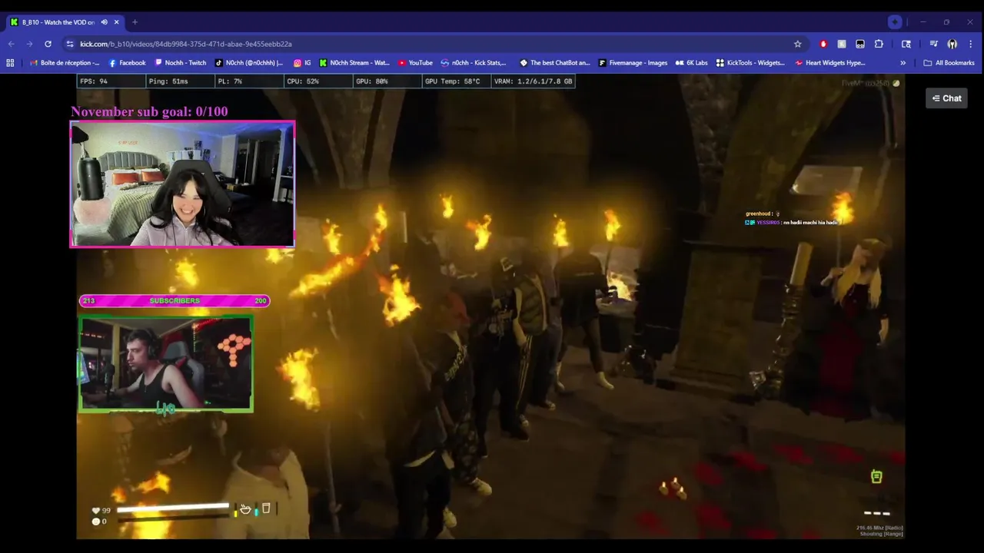The height and width of the screenshot is (553, 984).
Task: Click the pink SUBSCRIBERS progress bar
Action: coord(175,301)
